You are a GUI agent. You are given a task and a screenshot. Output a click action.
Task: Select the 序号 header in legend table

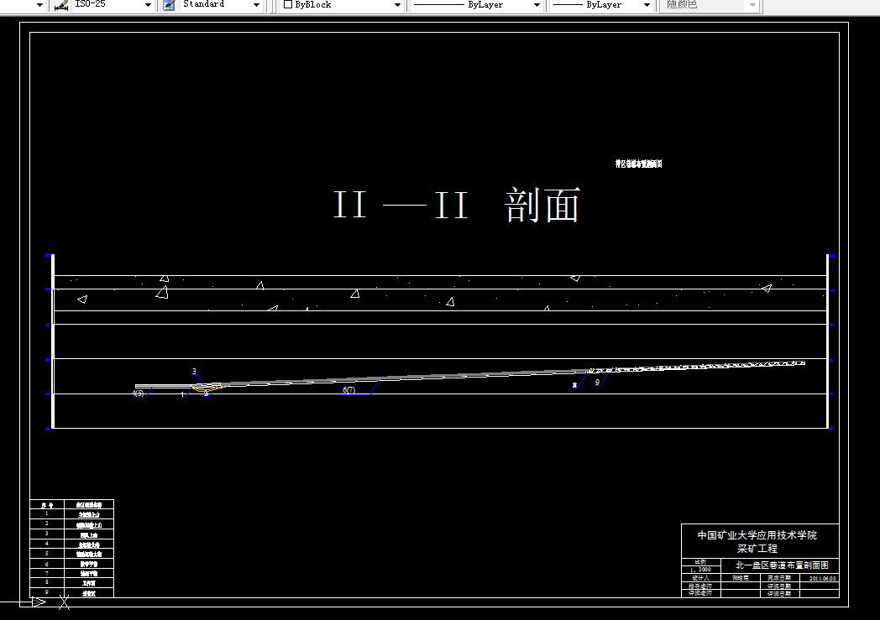click(x=47, y=504)
